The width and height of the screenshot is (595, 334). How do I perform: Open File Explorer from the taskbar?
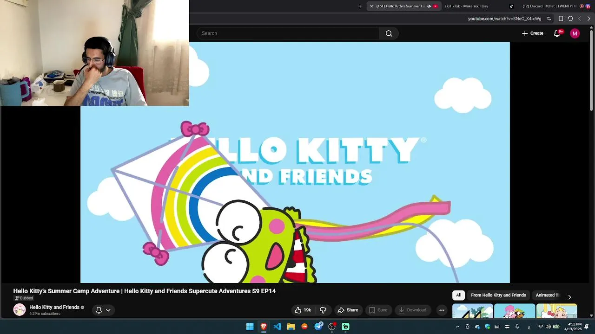291,327
